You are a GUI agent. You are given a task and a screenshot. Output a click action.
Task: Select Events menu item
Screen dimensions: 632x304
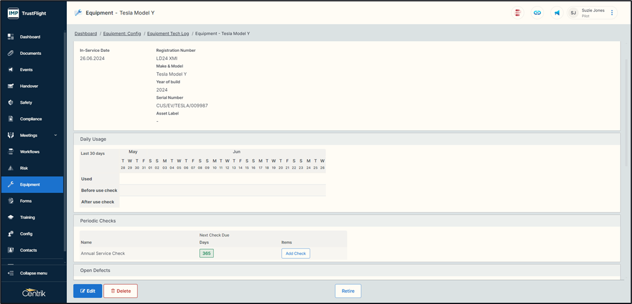[x=26, y=70]
